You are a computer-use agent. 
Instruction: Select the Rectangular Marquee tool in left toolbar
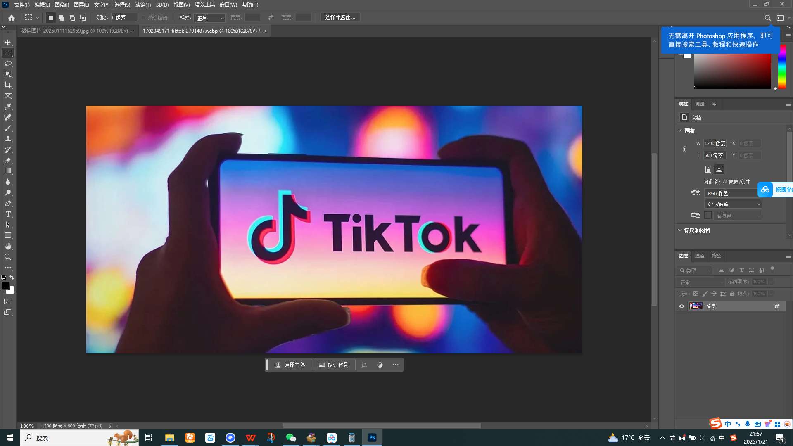[x=8, y=53]
